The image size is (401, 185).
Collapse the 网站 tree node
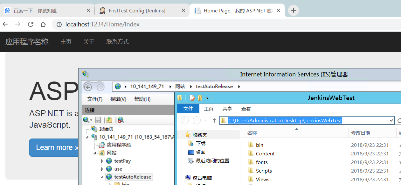95,153
